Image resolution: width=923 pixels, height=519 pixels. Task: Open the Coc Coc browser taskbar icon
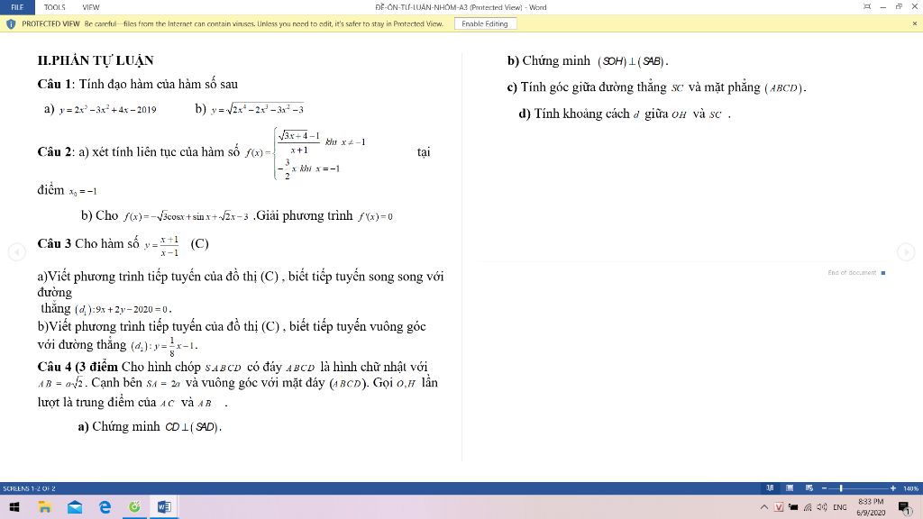[x=135, y=506]
